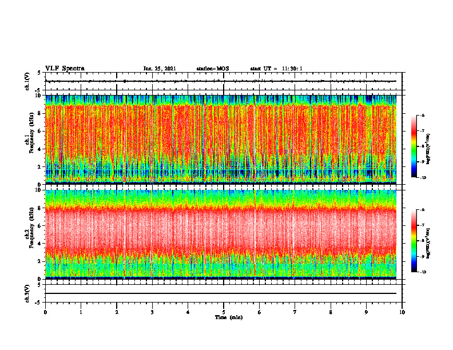Click the "start UT = 11:30: 1" label

276,69
